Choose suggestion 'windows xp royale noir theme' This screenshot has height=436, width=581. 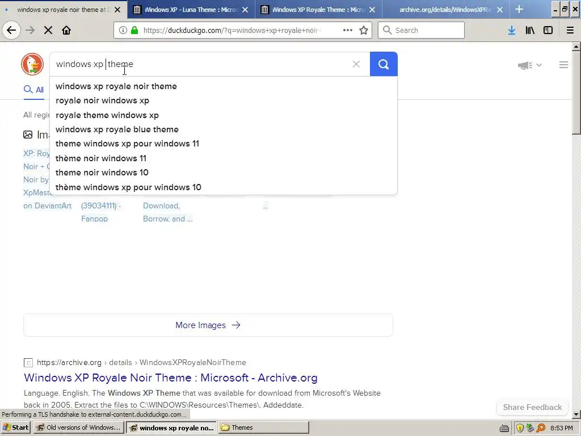click(224, 86)
